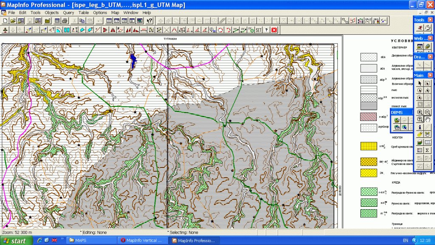Click the Open Table folder icon
The height and width of the screenshot is (245, 435).
click(x=13, y=20)
